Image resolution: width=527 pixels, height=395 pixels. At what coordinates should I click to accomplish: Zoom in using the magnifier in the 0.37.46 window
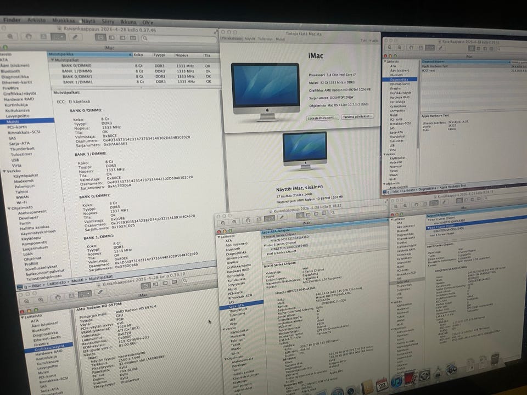10,37
